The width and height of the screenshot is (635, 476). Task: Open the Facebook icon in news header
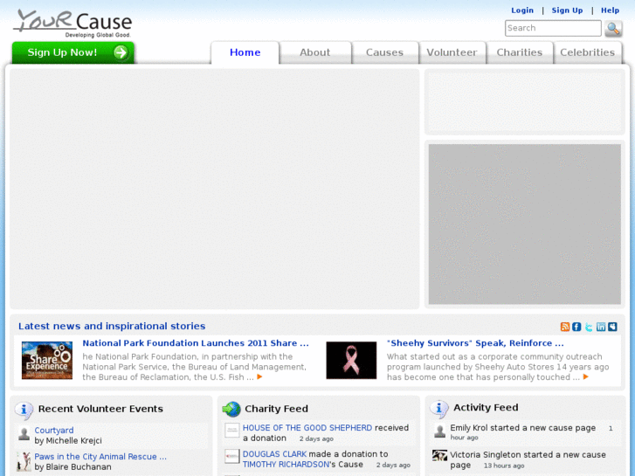pos(576,327)
